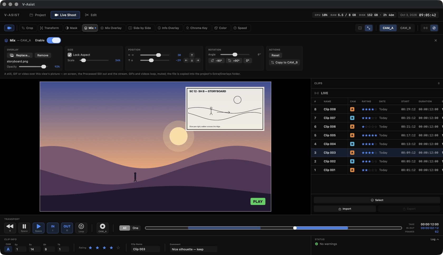The height and width of the screenshot is (255, 443).
Task: Select the Crop tool
Action: pos(28,28)
